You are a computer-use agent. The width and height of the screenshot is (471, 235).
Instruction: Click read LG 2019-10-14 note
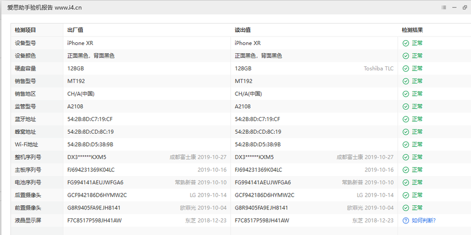coord(375,195)
